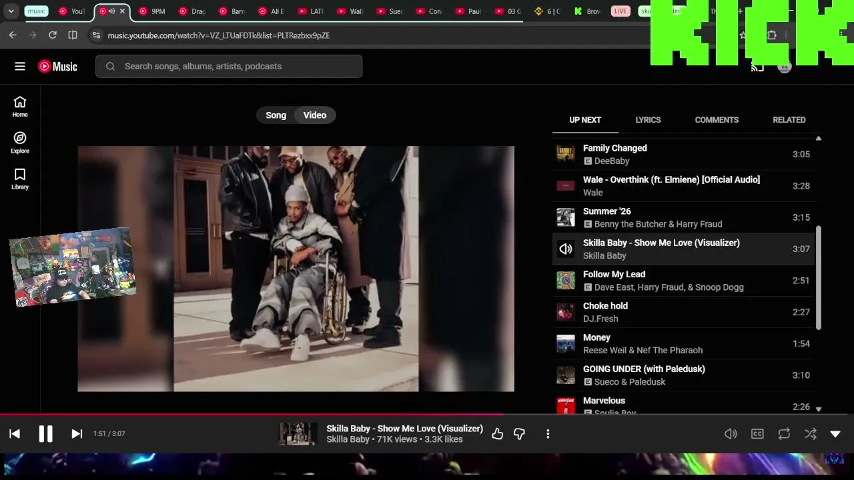Skip to the previous track
This screenshot has width=854, height=480.
click(15, 434)
